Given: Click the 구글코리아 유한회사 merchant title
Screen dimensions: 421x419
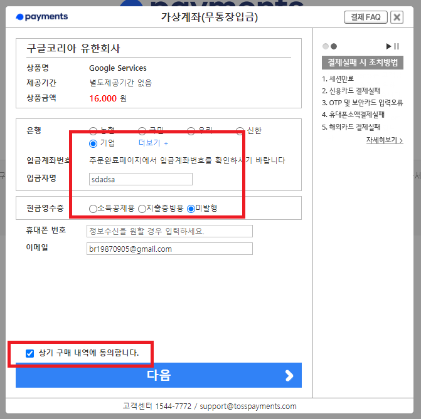Looking at the screenshot, I should (x=73, y=48).
